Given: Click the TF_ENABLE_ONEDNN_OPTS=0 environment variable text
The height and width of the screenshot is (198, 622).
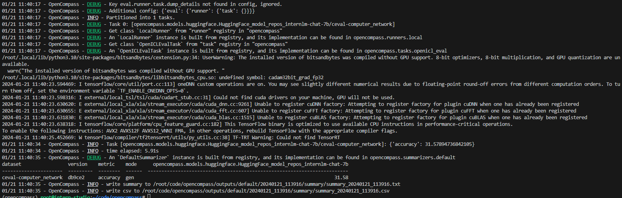Looking at the screenshot, I should click(153, 91).
